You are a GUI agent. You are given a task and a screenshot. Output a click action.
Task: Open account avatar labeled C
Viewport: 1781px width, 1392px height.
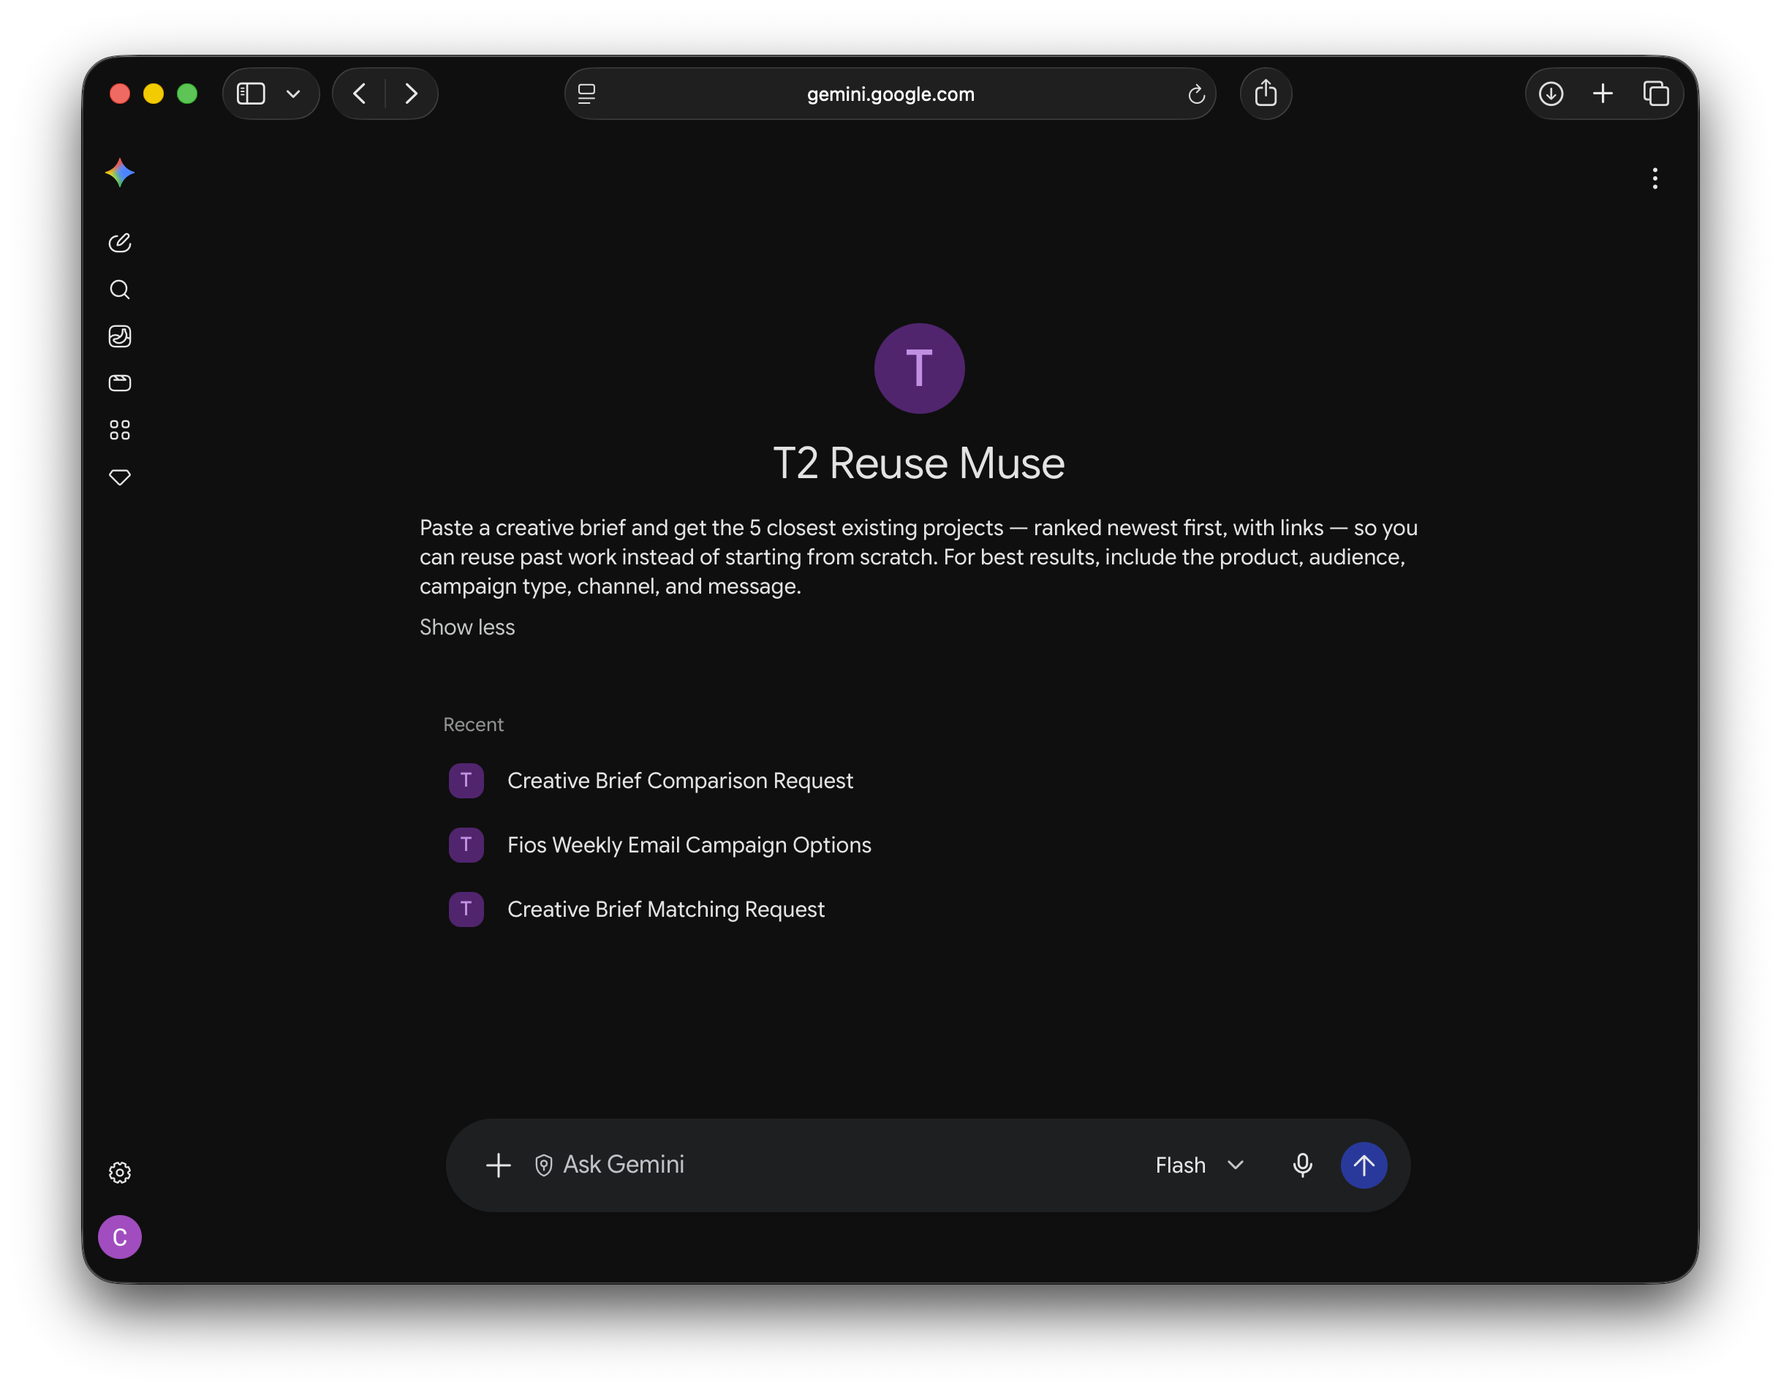120,1237
